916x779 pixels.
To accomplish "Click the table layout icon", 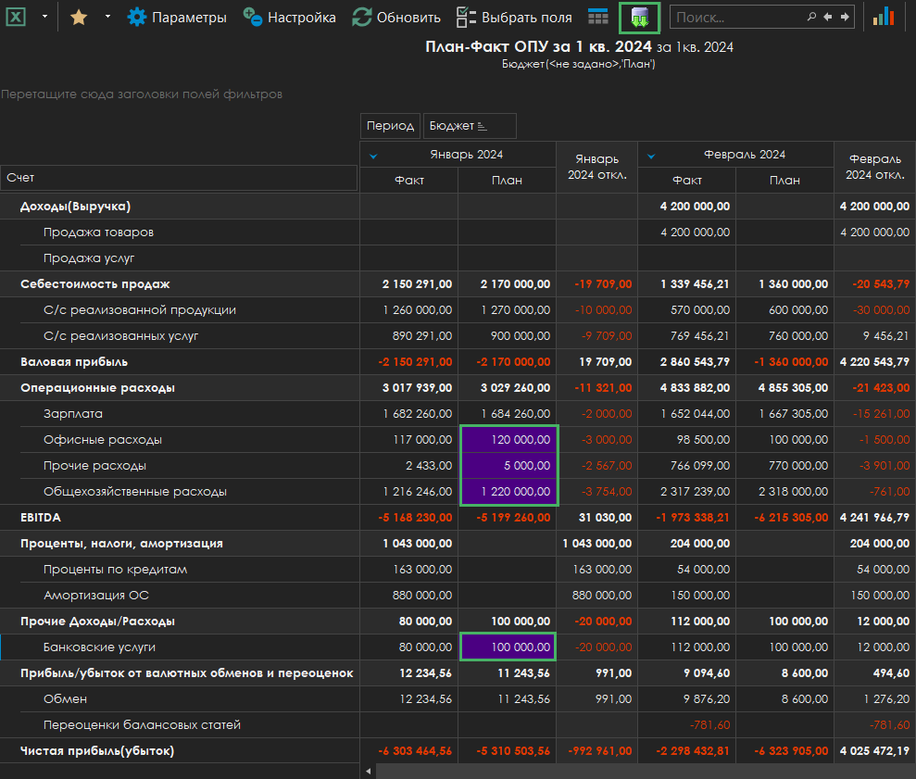I will (598, 17).
